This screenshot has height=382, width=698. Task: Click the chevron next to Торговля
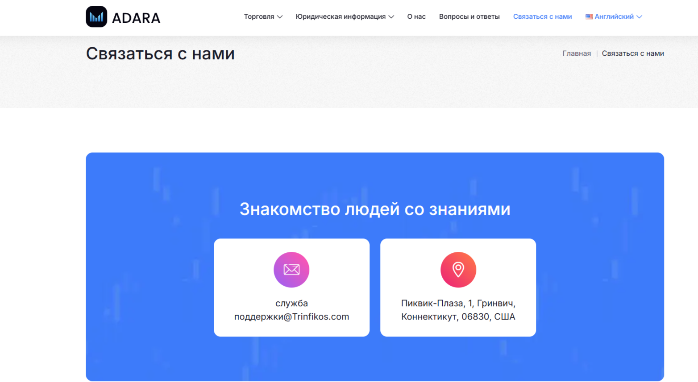click(281, 16)
